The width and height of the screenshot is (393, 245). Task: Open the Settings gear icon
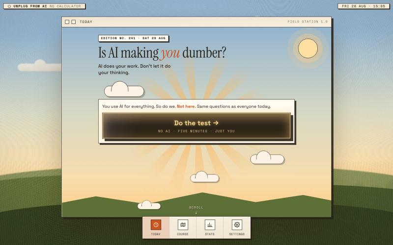click(x=237, y=225)
